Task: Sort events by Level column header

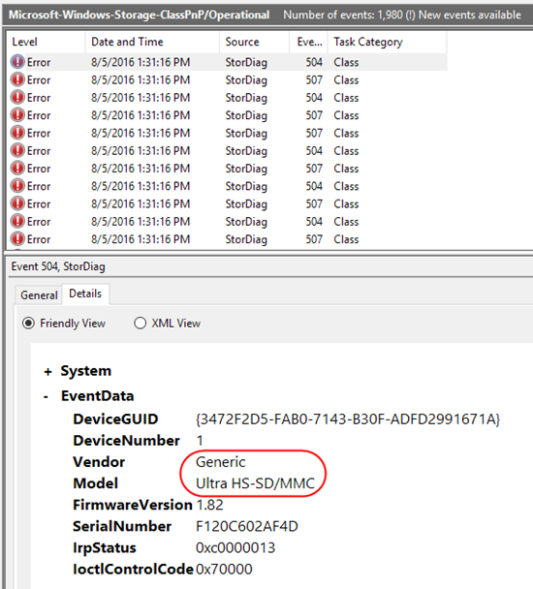Action: point(46,42)
